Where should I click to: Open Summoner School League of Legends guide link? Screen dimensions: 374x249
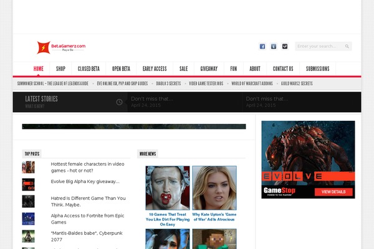click(53, 83)
